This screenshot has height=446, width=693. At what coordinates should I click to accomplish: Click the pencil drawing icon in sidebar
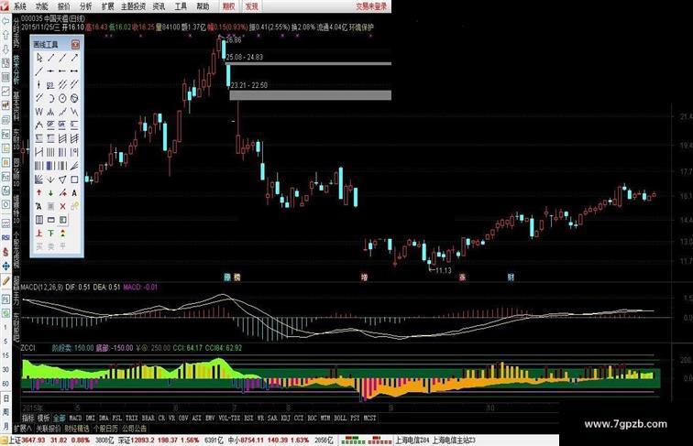tap(5, 281)
